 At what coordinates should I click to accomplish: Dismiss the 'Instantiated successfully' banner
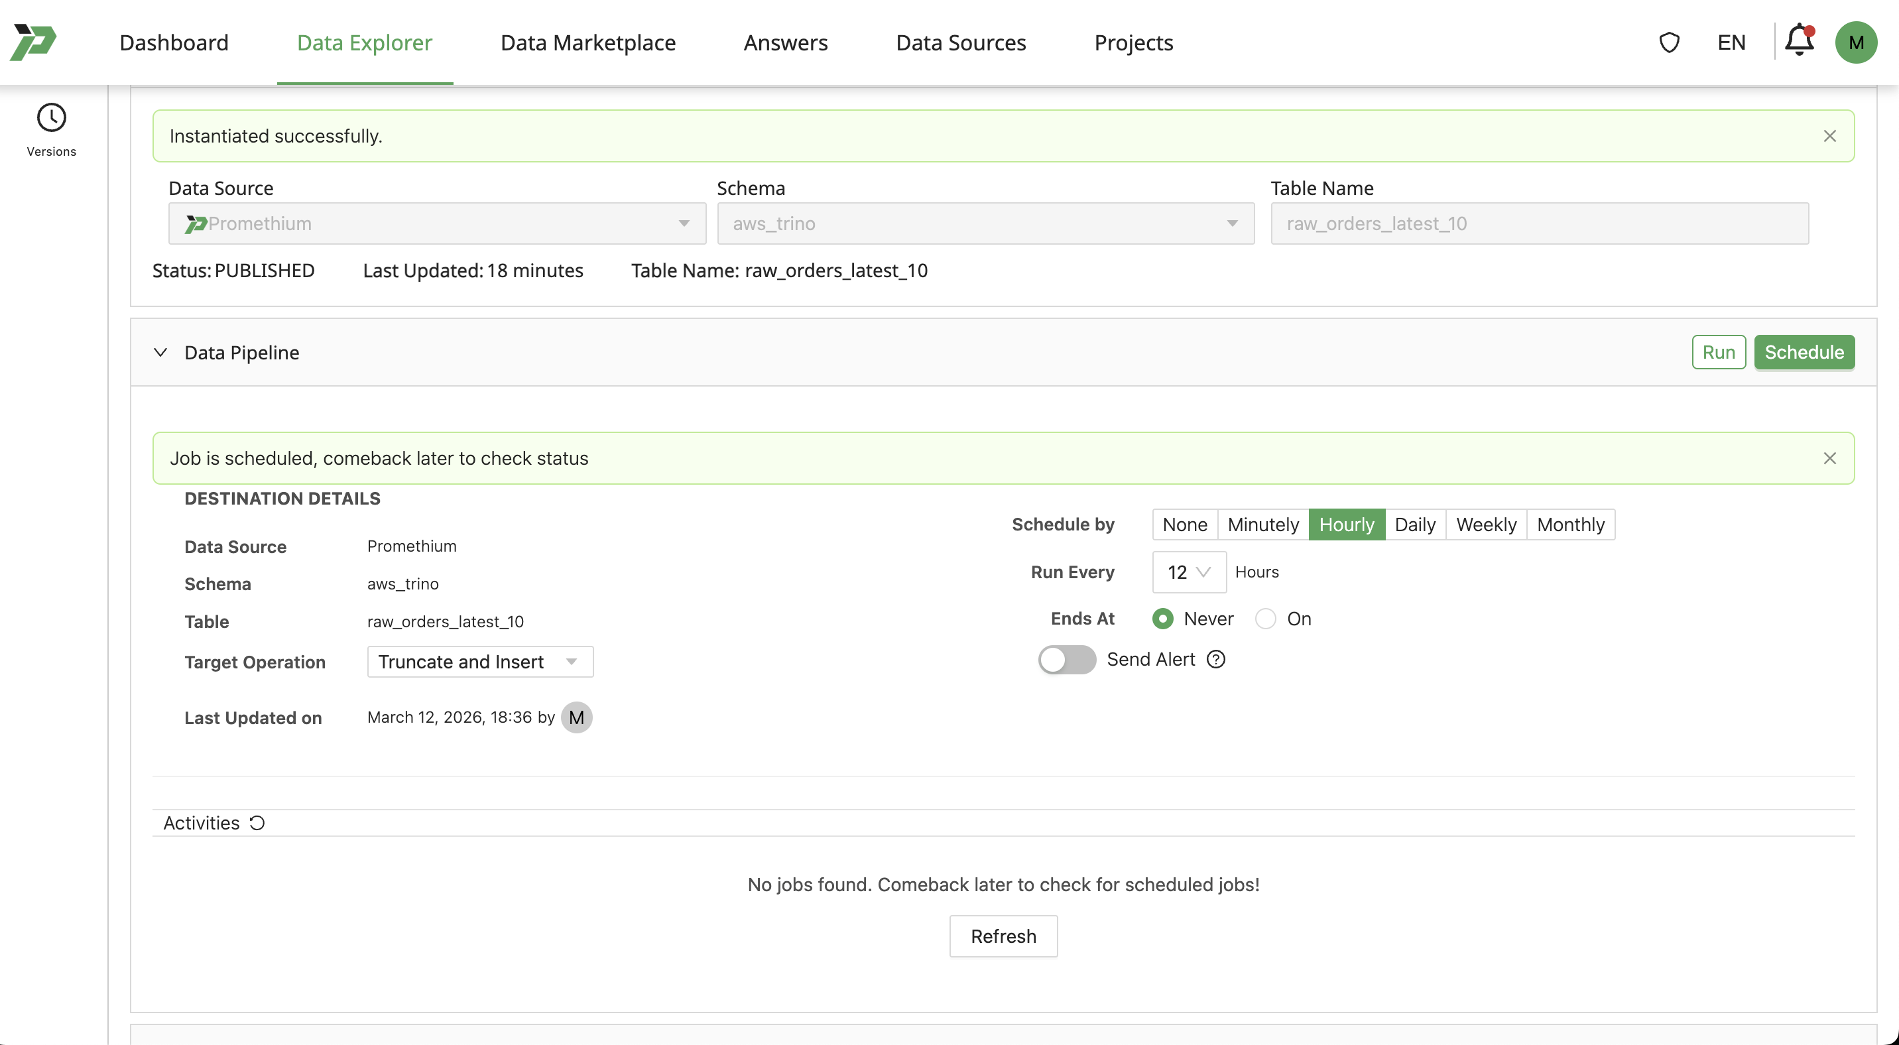pyautogui.click(x=1831, y=136)
